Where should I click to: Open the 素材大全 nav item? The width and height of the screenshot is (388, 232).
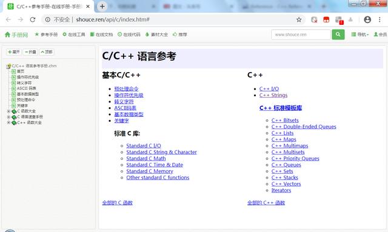point(156,35)
